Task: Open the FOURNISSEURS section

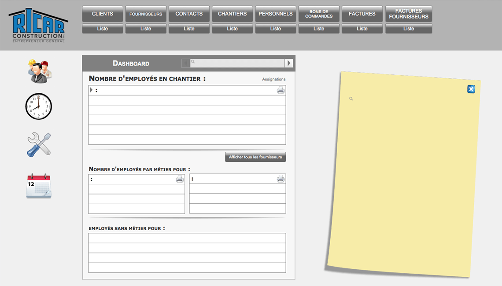Action: (146, 14)
